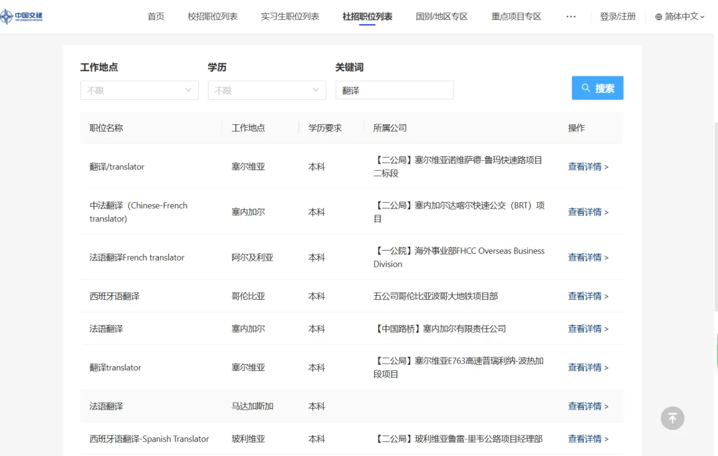Focus the 关键词 input containing 翻译
The image size is (718, 456).
[395, 90]
